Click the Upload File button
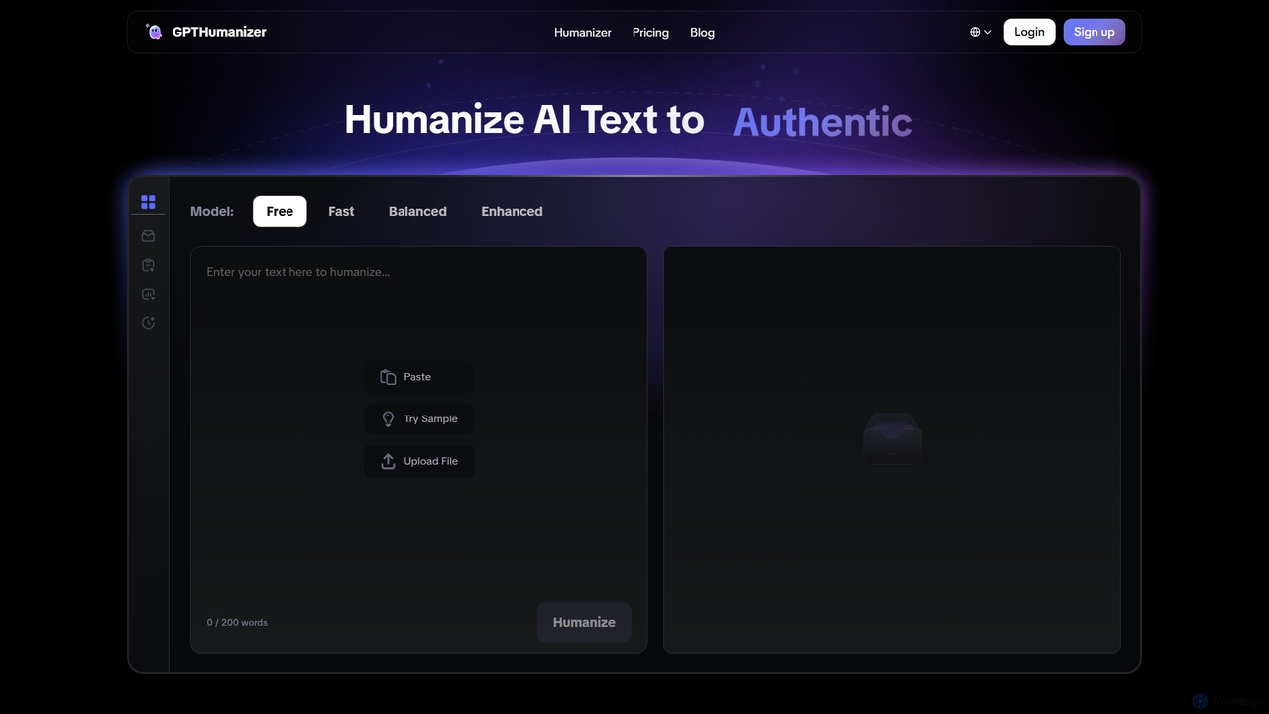 point(418,461)
